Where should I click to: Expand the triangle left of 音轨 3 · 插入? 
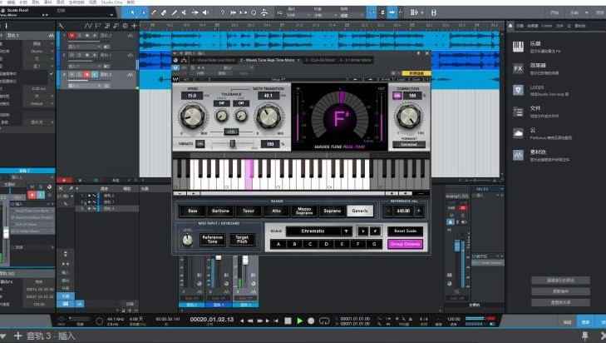tap(3, 336)
